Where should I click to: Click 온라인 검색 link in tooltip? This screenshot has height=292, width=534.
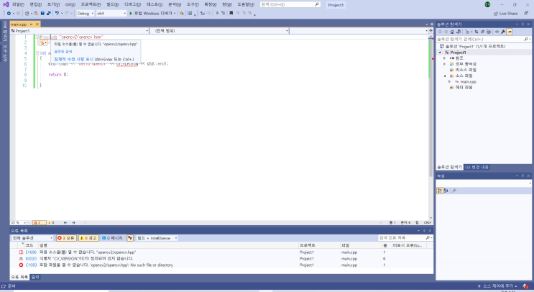(63, 52)
